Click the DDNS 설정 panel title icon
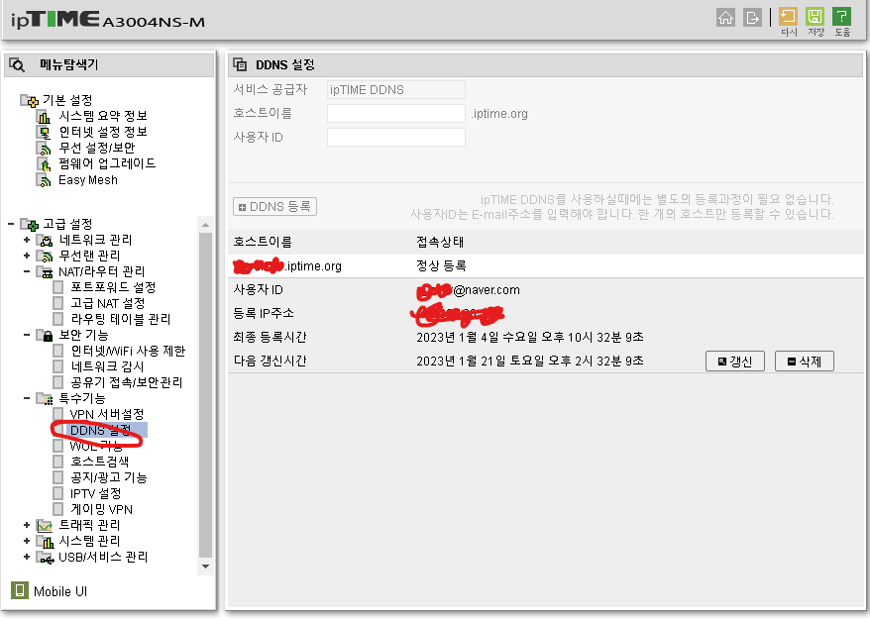This screenshot has height=621, width=870. [240, 64]
